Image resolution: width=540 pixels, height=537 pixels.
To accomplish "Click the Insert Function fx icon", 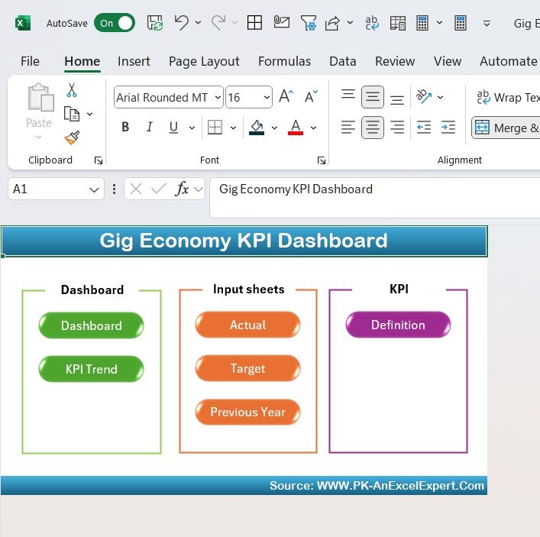I will click(x=182, y=189).
